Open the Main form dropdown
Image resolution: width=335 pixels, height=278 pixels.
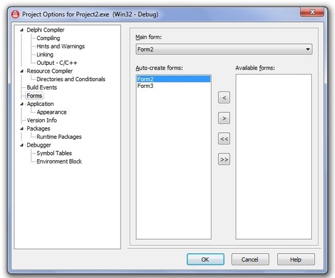224,49
